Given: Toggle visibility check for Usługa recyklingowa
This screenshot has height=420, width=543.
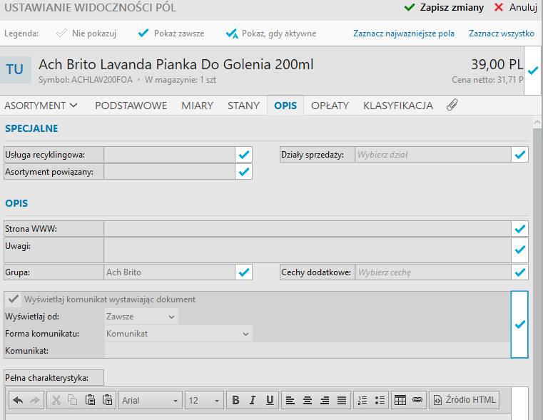Looking at the screenshot, I should (244, 154).
